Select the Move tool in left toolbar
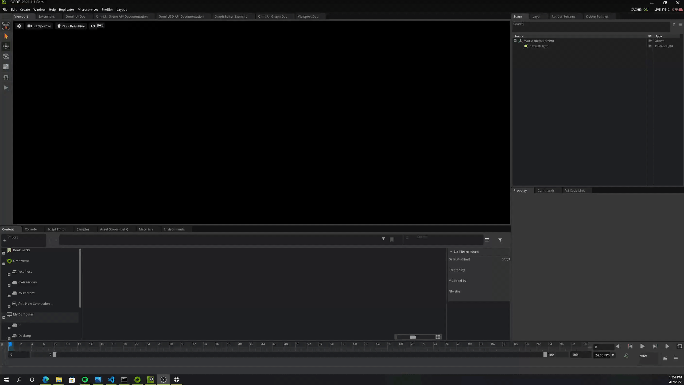Viewport: 684px width, 385px height. pyautogui.click(x=6, y=46)
